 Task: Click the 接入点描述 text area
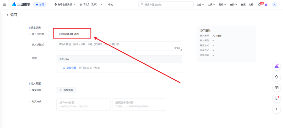(x=119, y=46)
